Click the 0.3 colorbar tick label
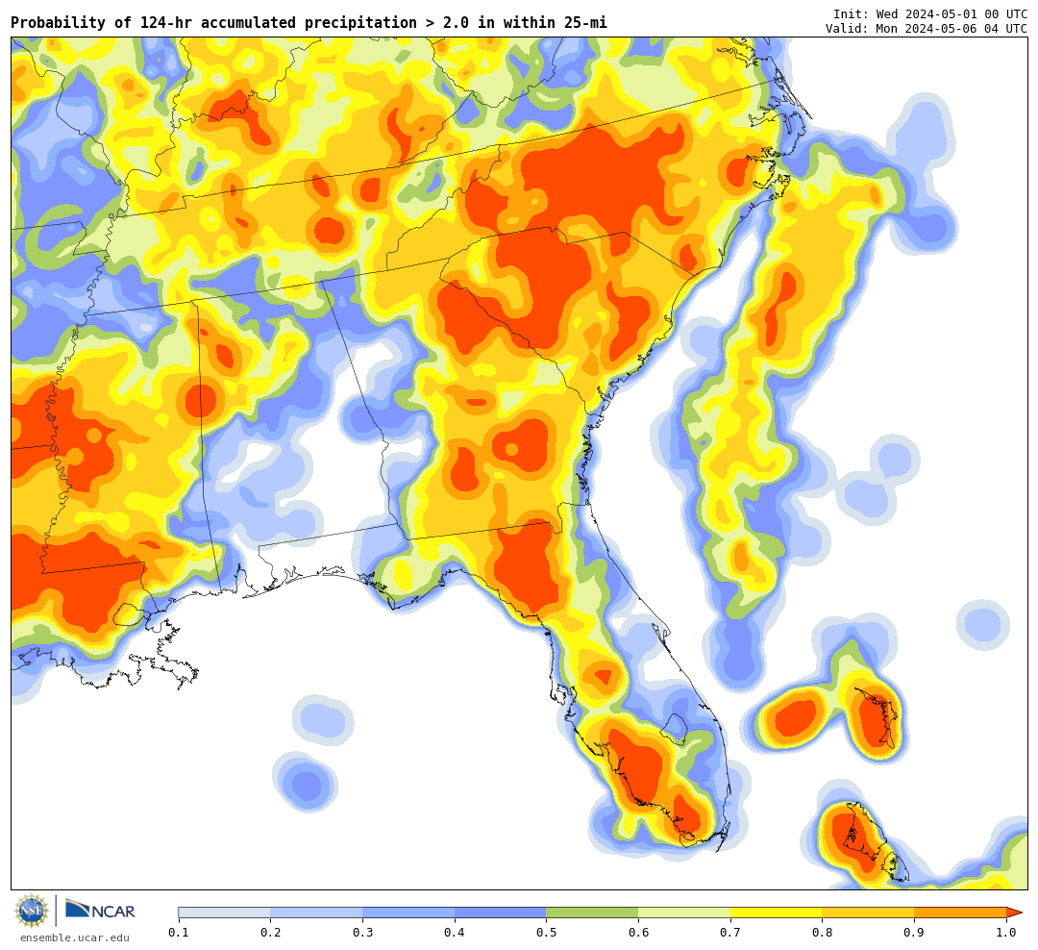Viewport: 1038px width, 950px height. [362, 933]
